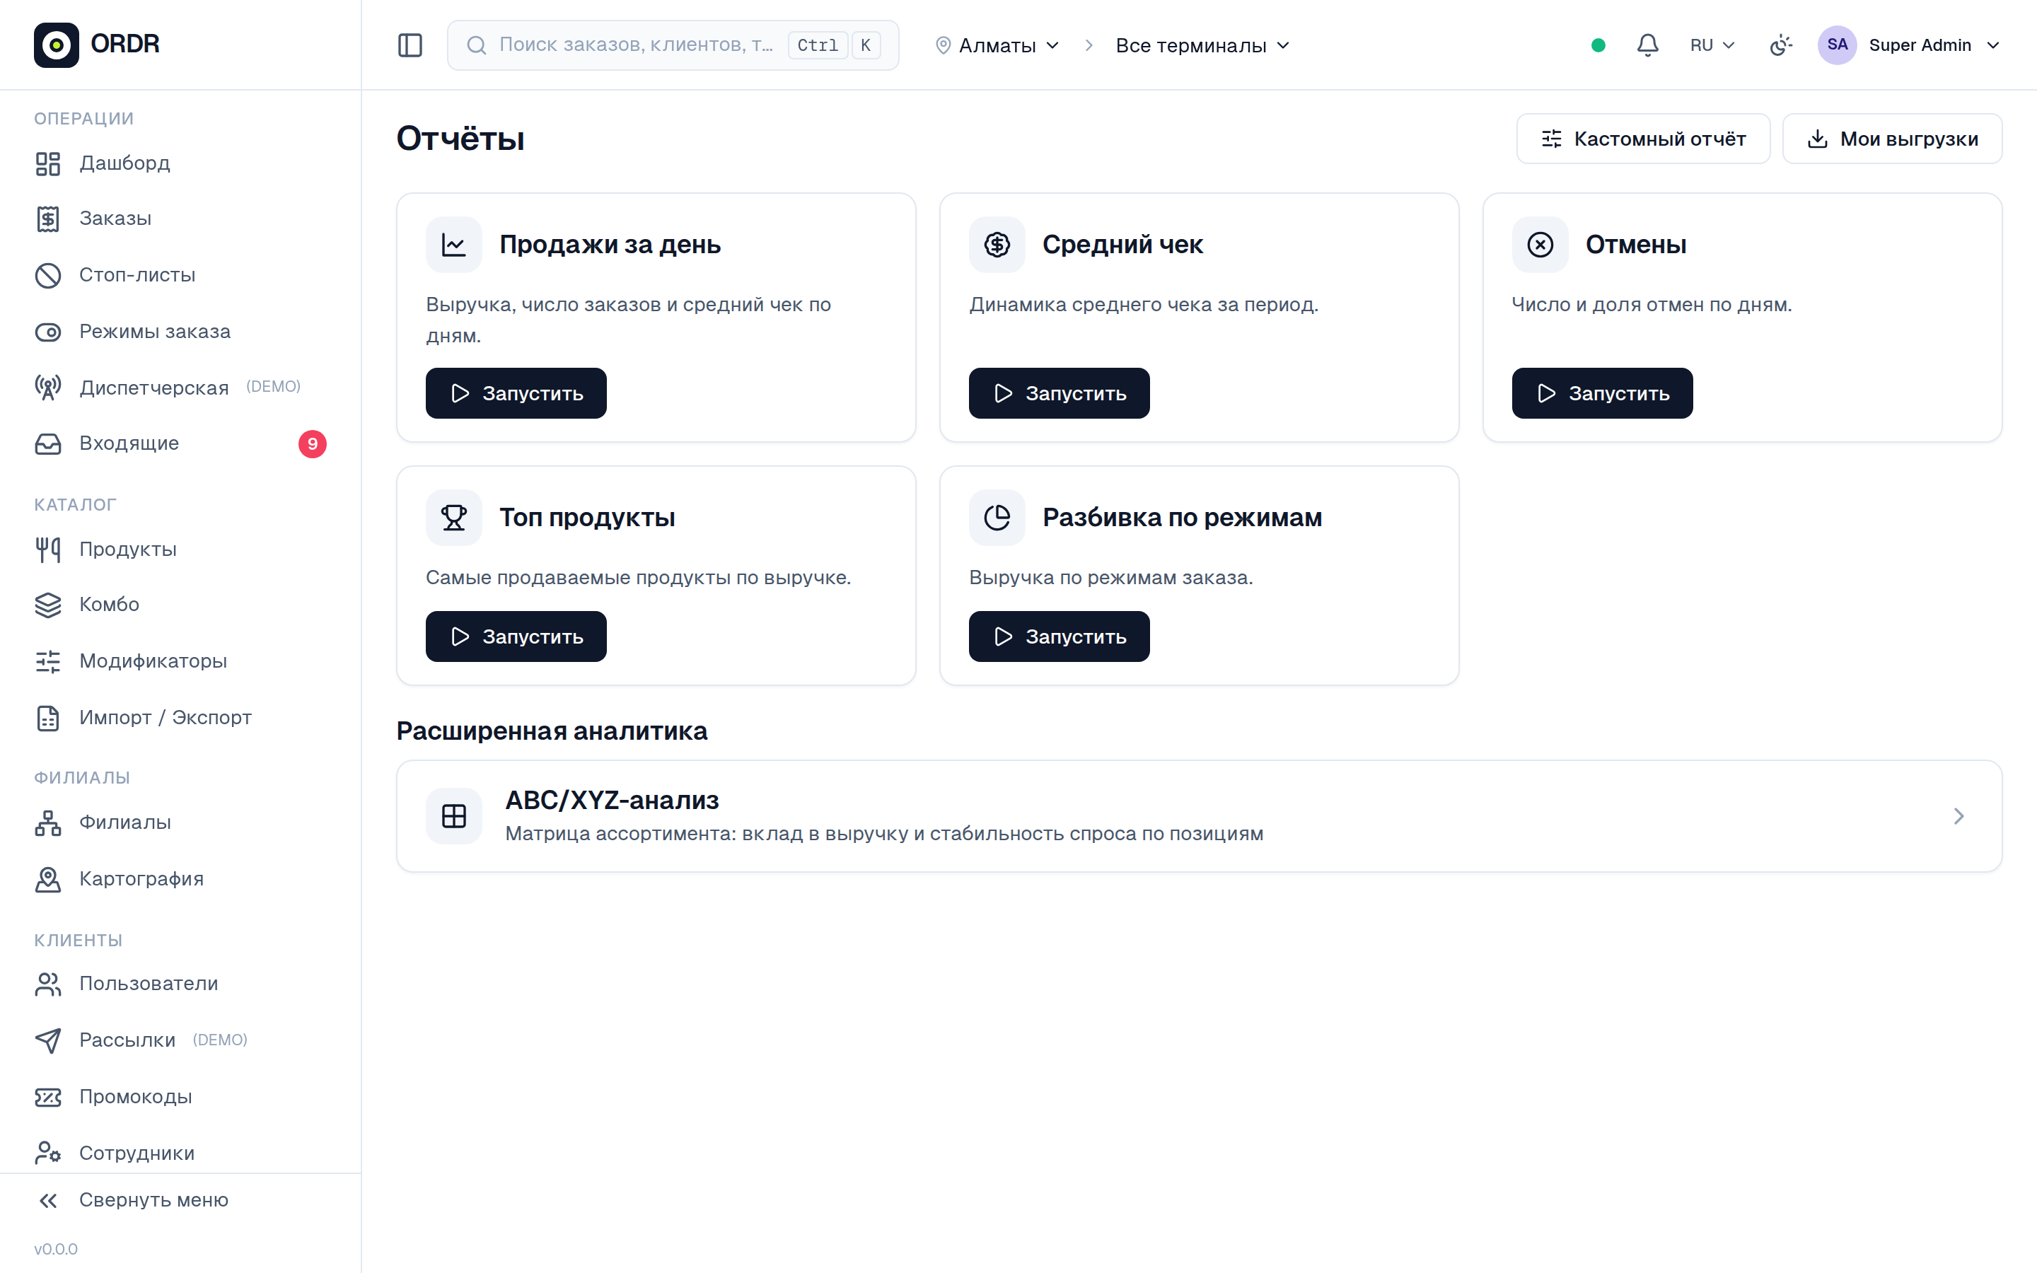2037x1273 pixels.
Task: Run the Средний чек report
Action: [1059, 393]
